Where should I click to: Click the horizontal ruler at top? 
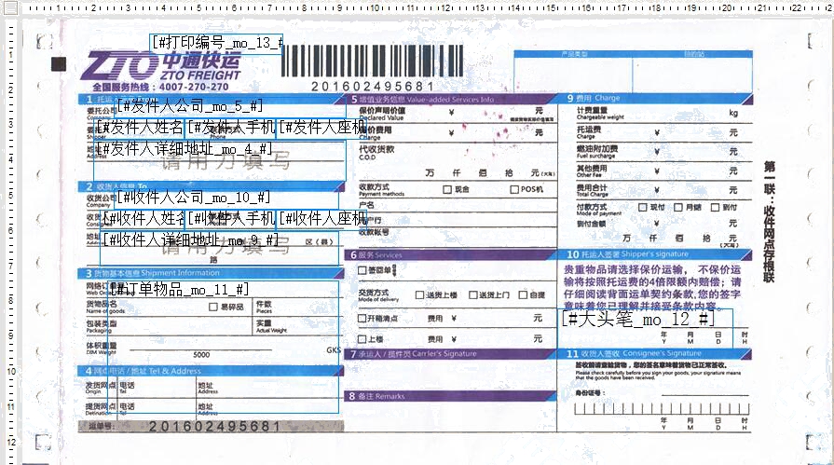point(419,8)
